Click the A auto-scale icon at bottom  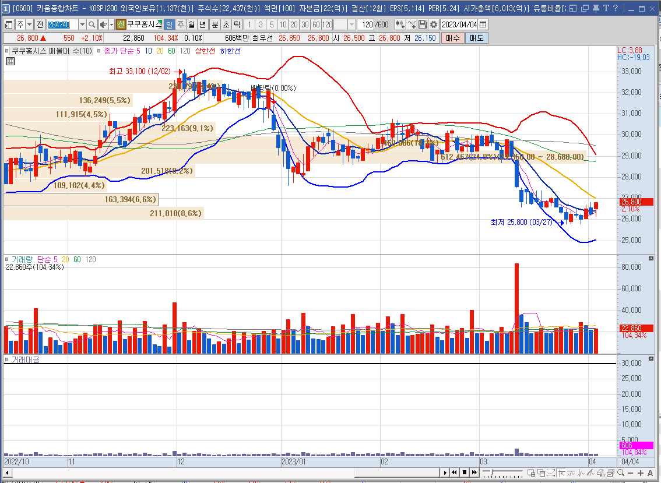pos(650,473)
